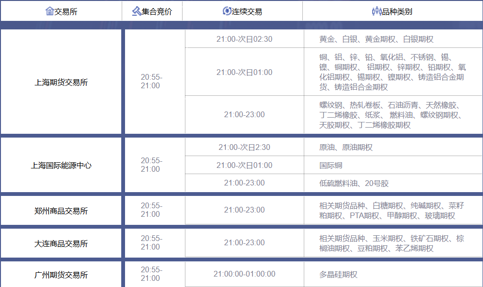Click 21:00-23:00 beside 低硫燃料油
Viewport: 483px width, 287px height.
pyautogui.click(x=244, y=183)
